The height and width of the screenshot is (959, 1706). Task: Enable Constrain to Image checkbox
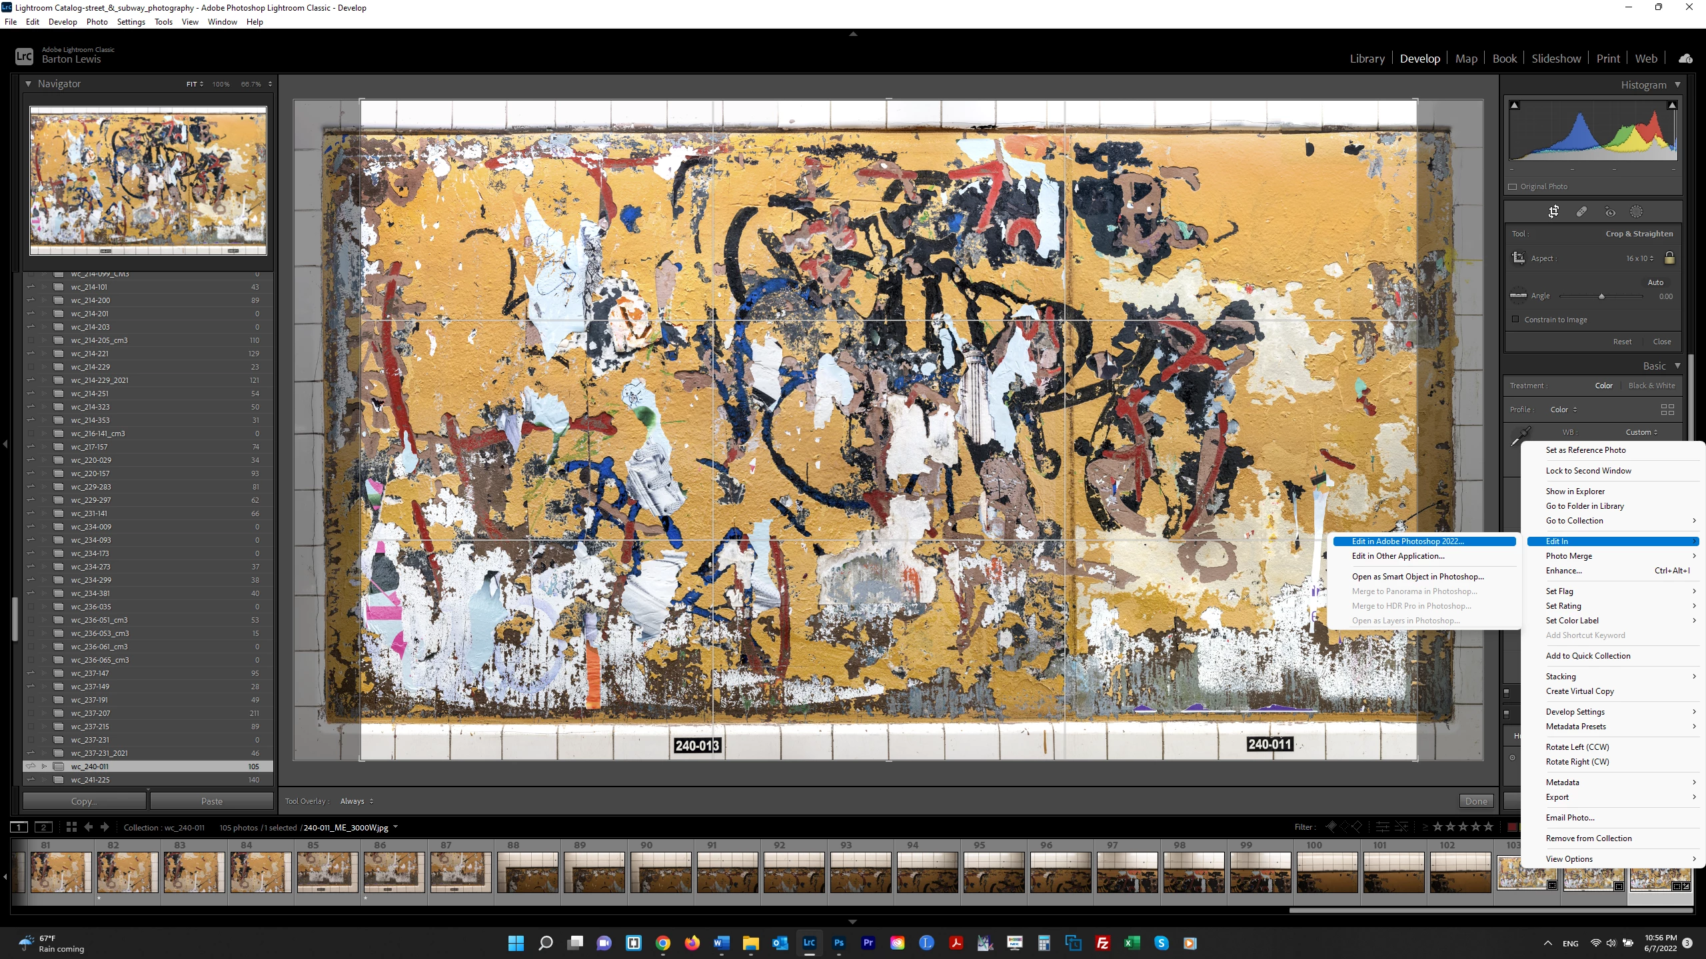[1515, 320]
